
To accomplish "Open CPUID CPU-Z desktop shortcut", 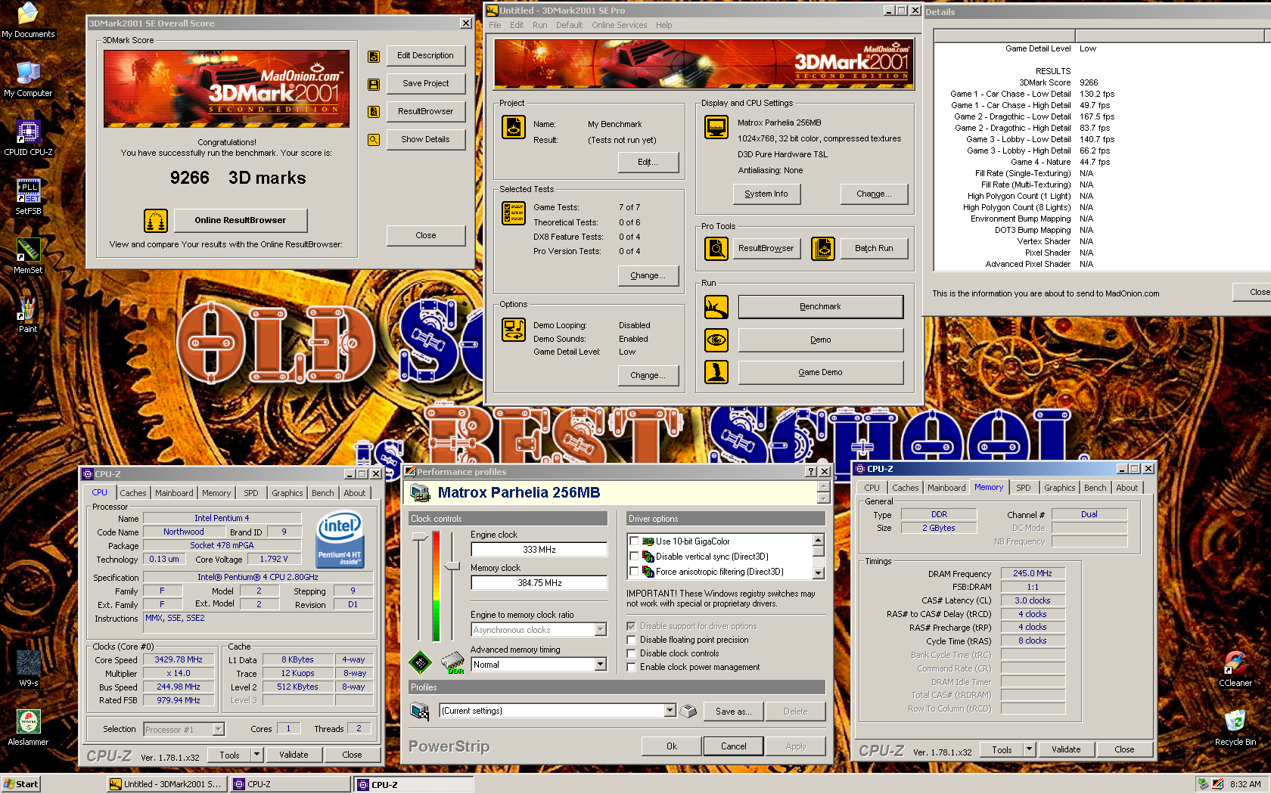I will point(28,138).
